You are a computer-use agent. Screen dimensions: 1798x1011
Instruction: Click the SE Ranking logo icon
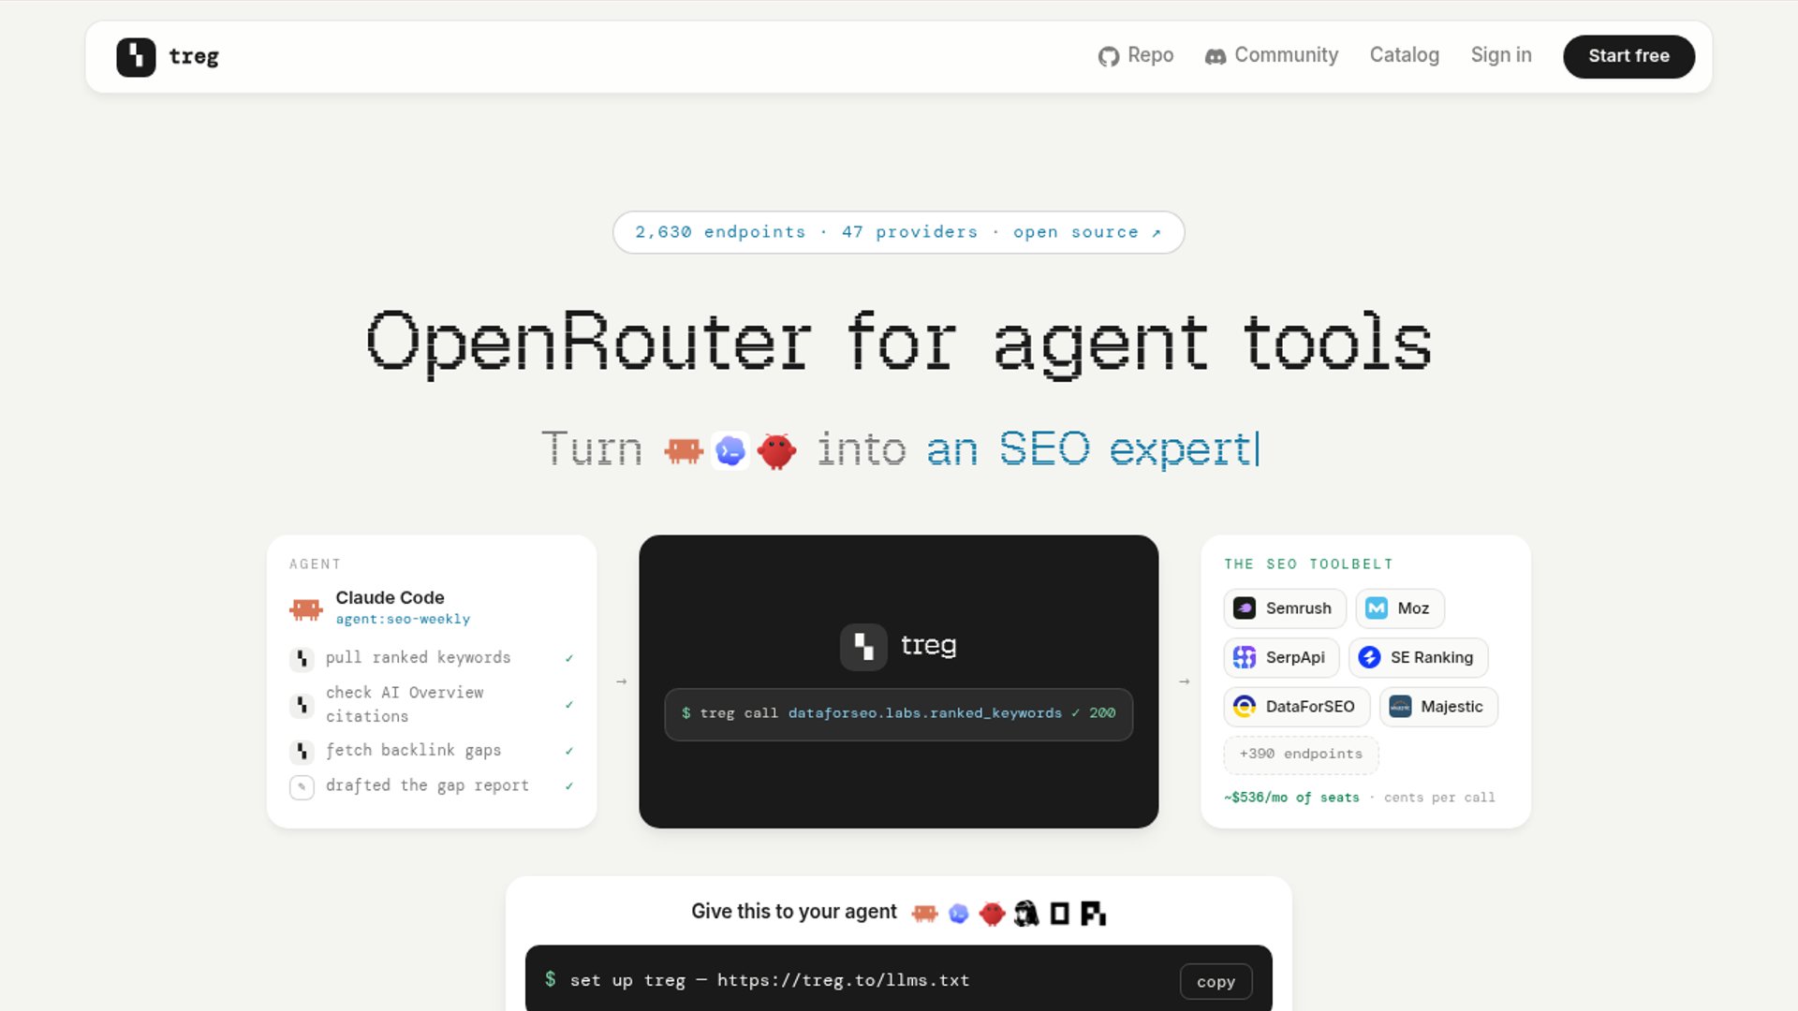(x=1370, y=657)
